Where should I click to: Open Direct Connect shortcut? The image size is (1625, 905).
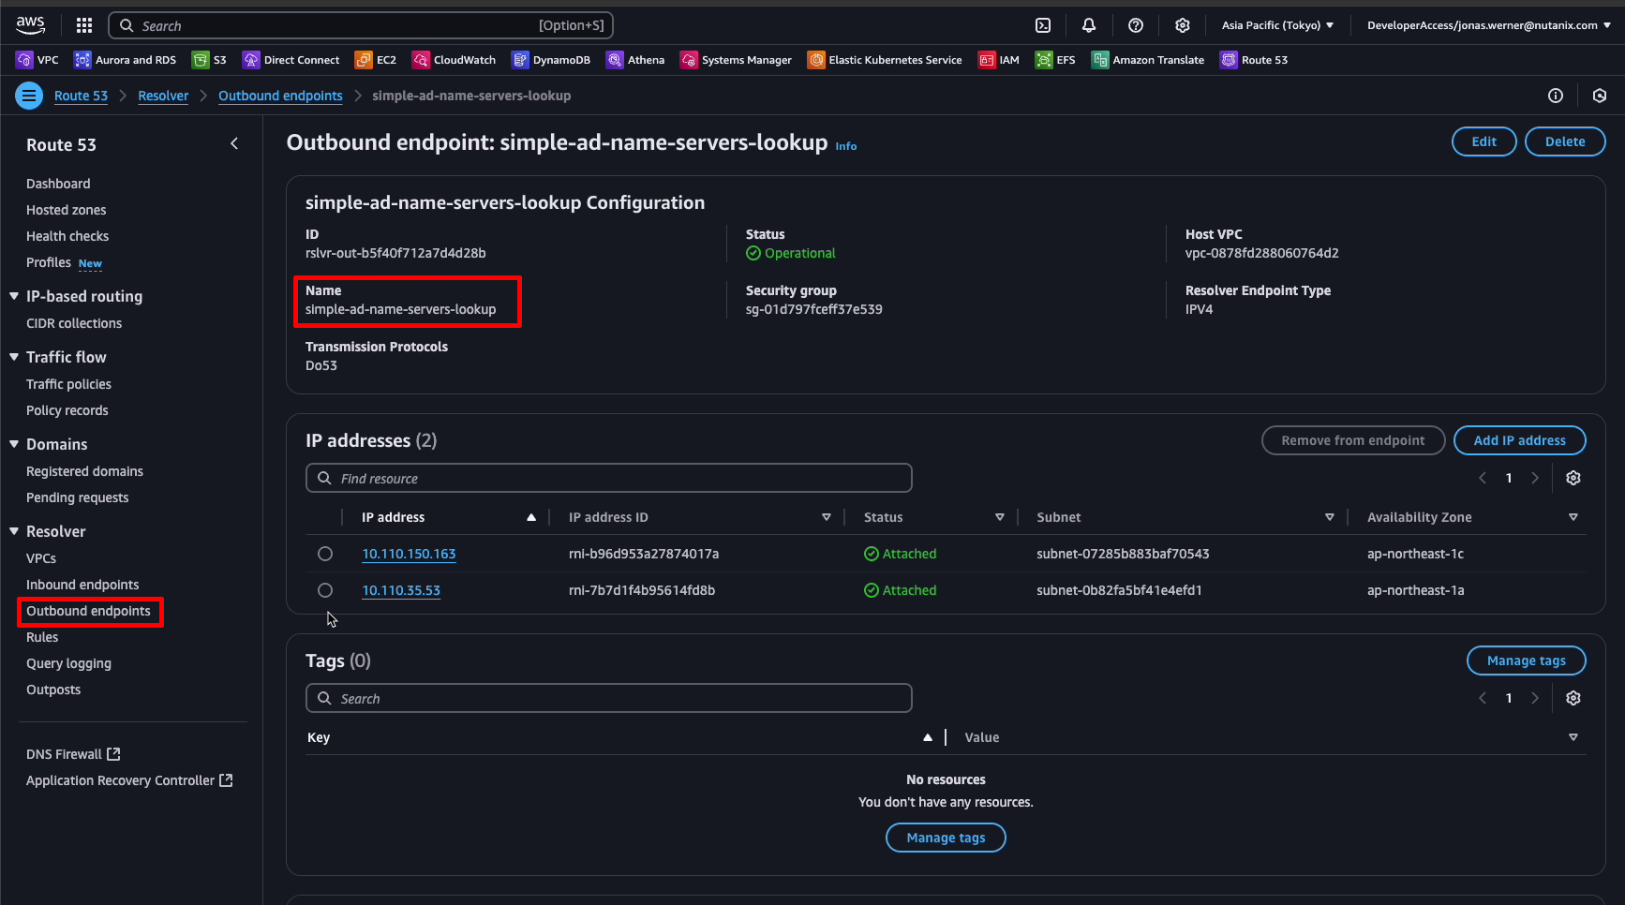(x=291, y=60)
